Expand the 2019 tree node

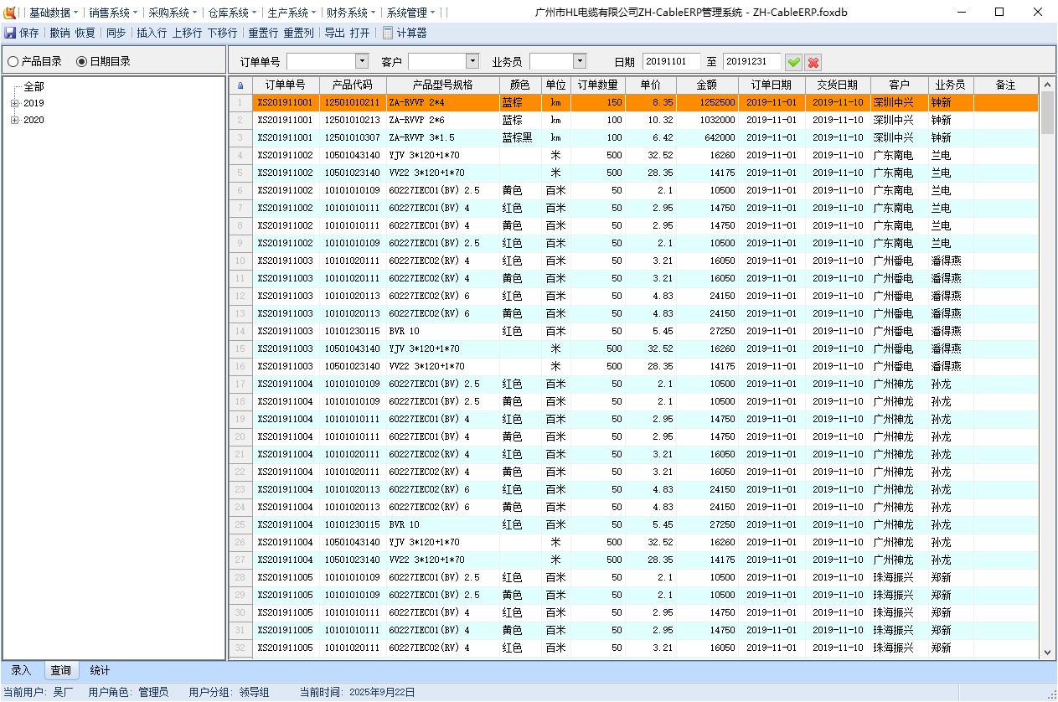coord(14,103)
